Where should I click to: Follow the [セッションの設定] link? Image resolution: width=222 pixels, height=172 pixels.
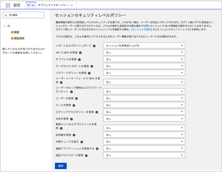pos(141,29)
